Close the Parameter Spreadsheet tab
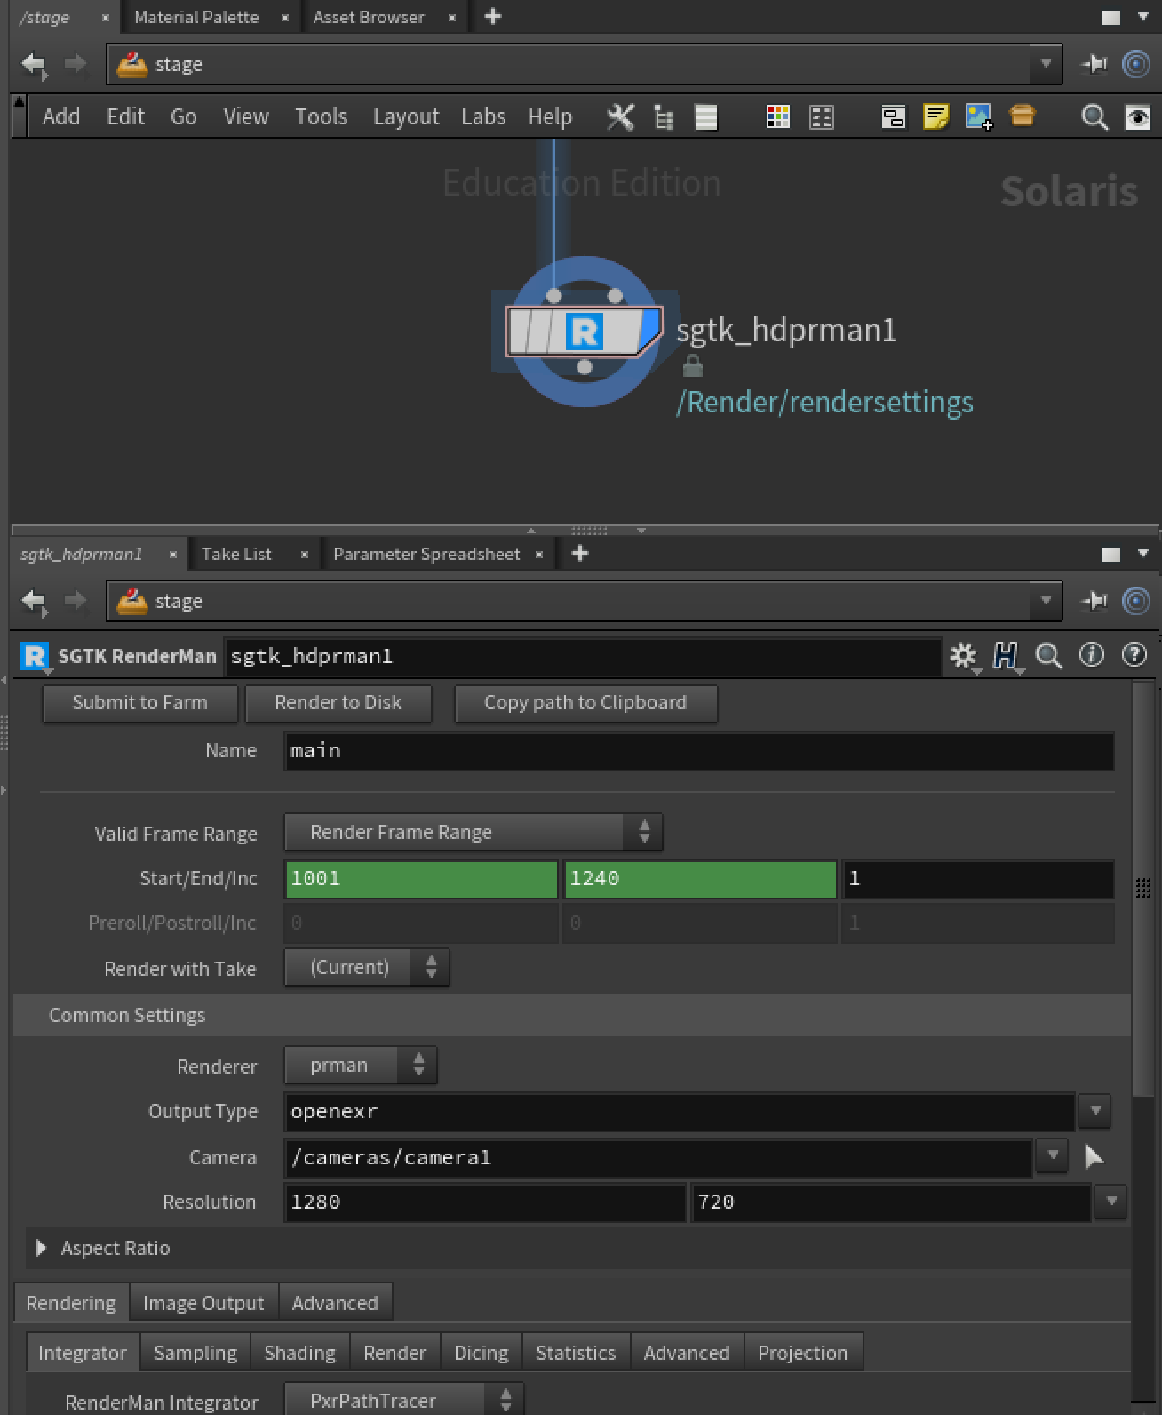 (539, 555)
